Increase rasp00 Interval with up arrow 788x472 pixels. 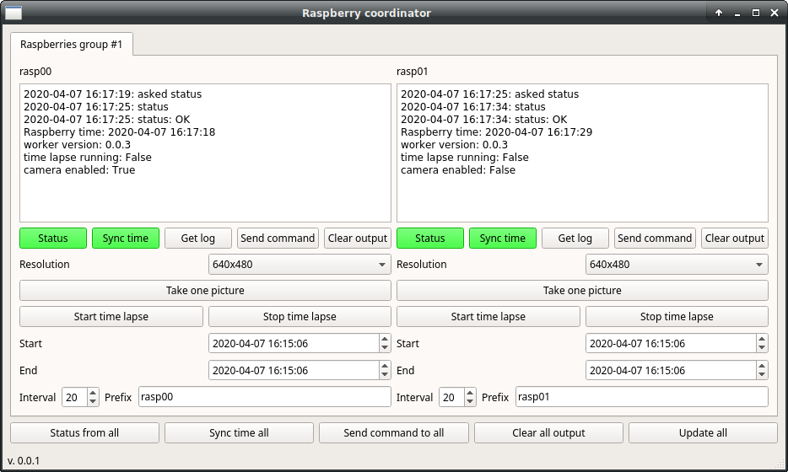[x=93, y=393]
